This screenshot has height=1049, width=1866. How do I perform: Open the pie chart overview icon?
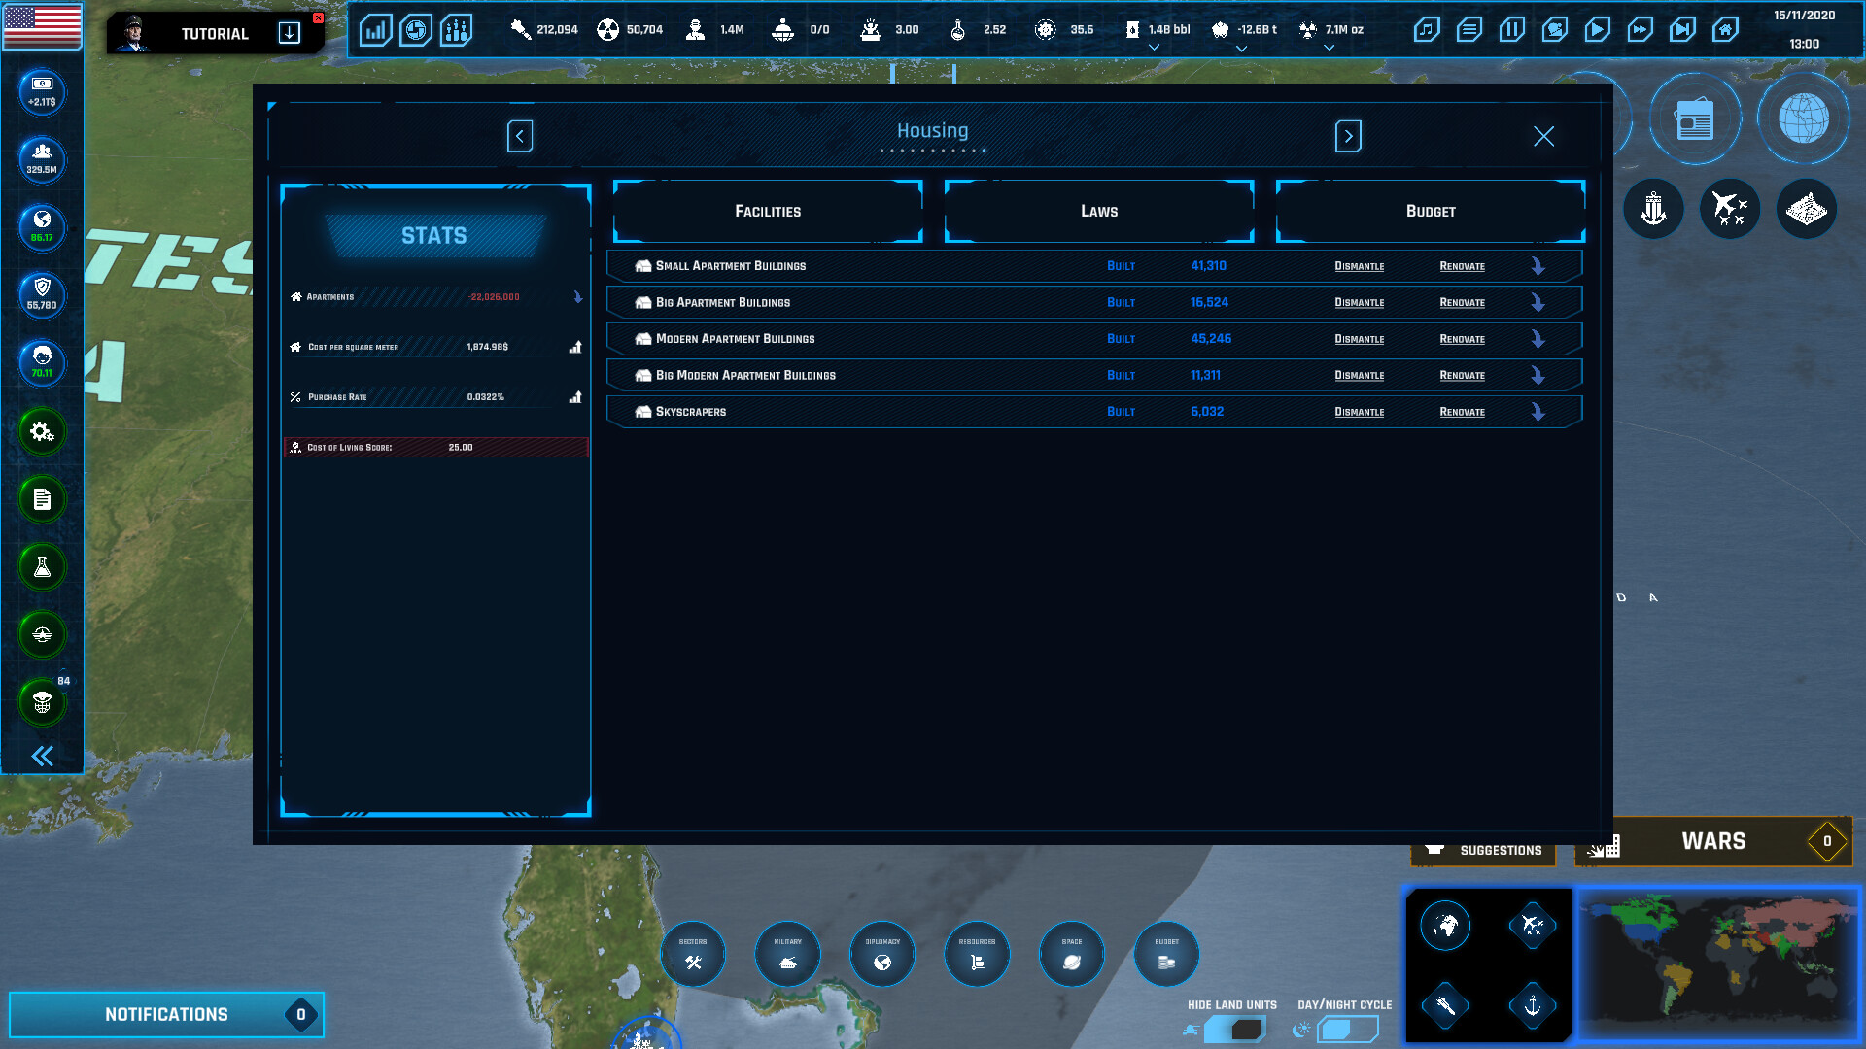[415, 30]
